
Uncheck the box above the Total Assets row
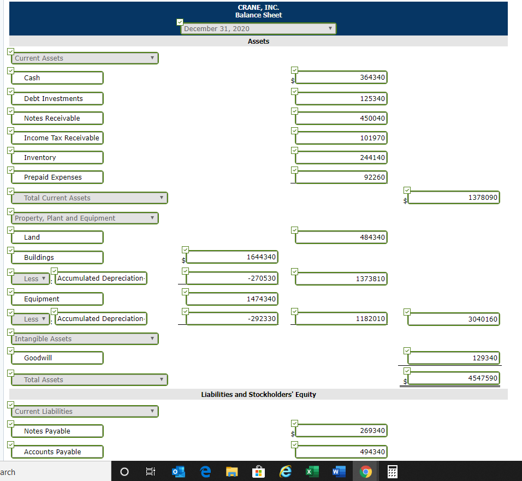[x=10, y=372]
